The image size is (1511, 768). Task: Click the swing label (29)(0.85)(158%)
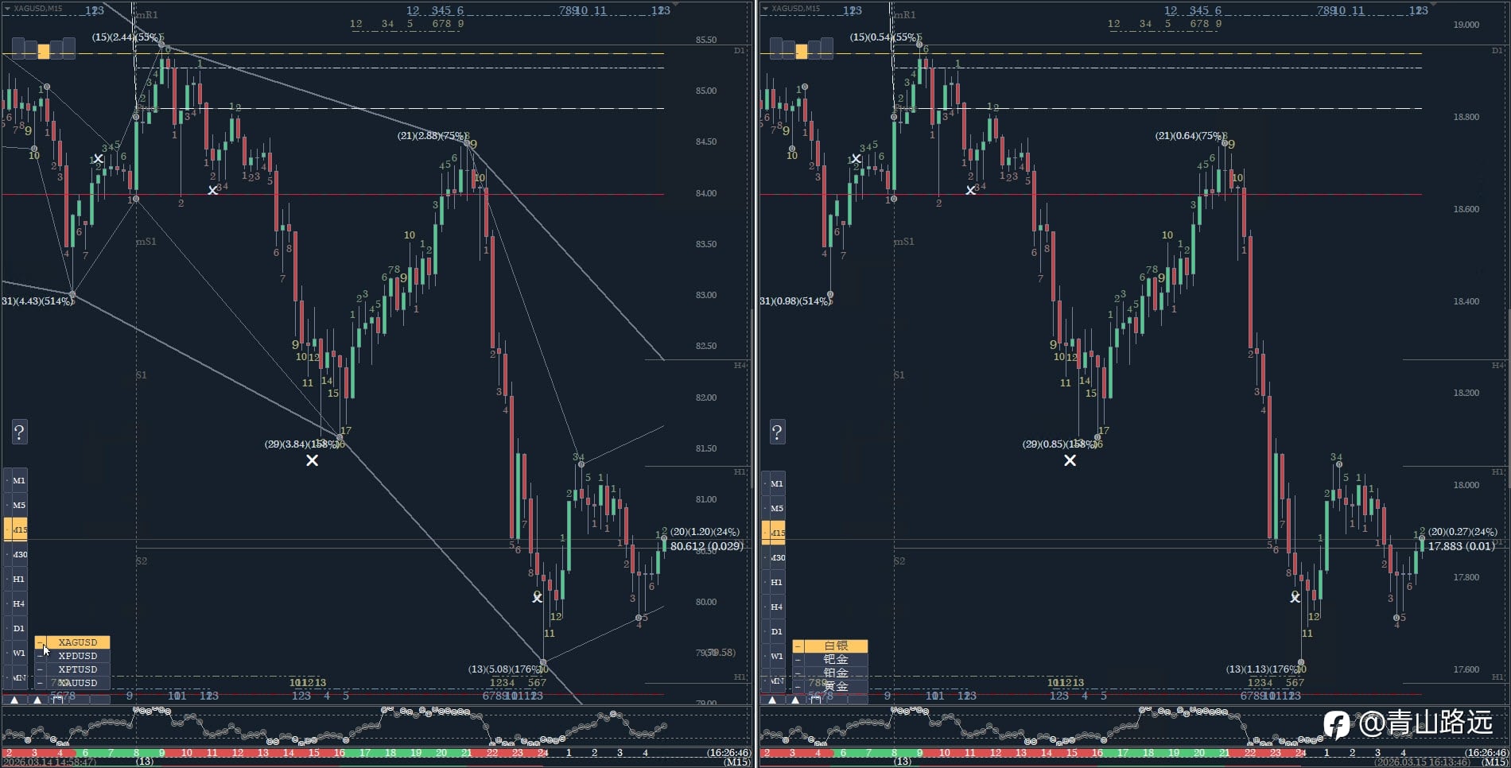point(1060,444)
